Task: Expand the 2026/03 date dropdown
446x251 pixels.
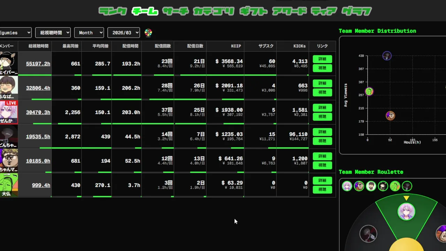Action: tap(124, 32)
